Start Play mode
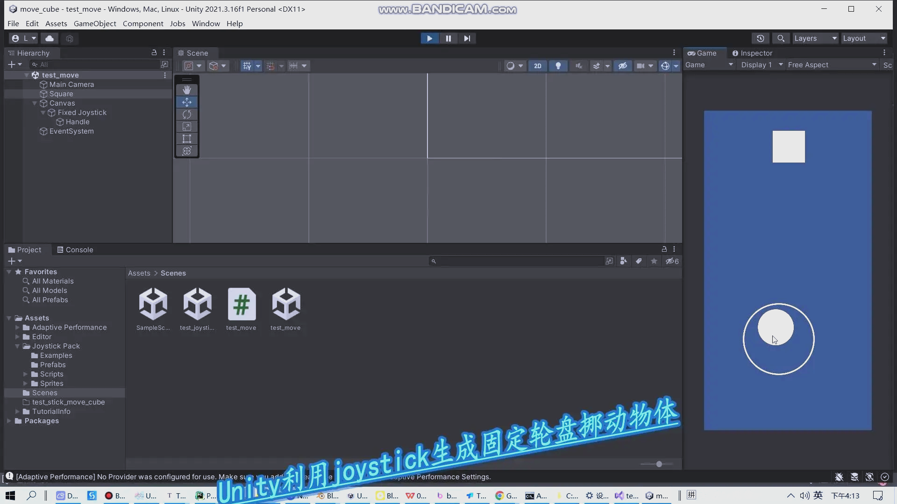 pyautogui.click(x=429, y=38)
